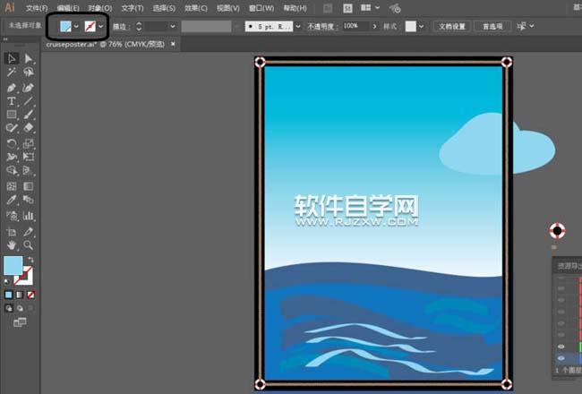Select the Blend tool
This screenshot has width=582, height=394.
tap(29, 200)
